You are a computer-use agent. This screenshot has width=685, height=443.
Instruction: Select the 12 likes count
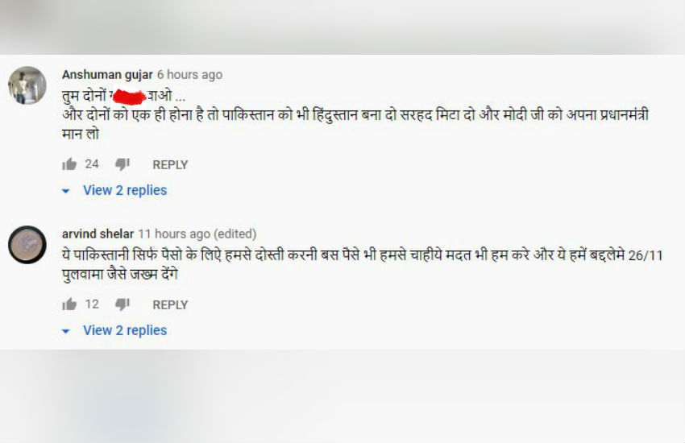click(x=92, y=304)
